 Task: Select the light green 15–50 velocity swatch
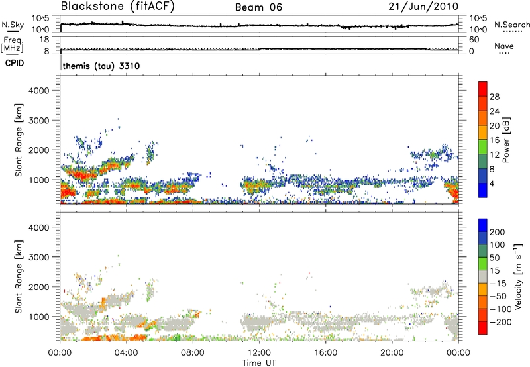pos(483,264)
